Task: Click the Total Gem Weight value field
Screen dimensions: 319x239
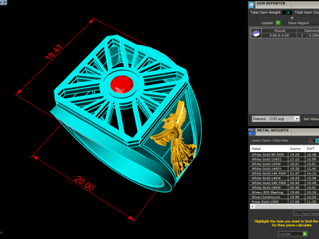Action: [x=287, y=13]
